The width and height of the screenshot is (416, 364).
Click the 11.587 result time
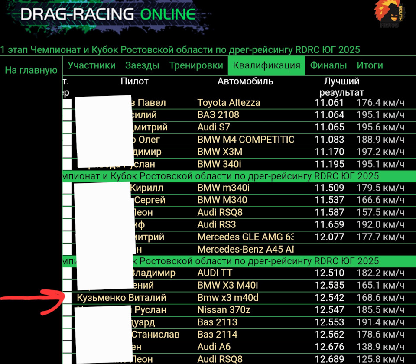329,212
